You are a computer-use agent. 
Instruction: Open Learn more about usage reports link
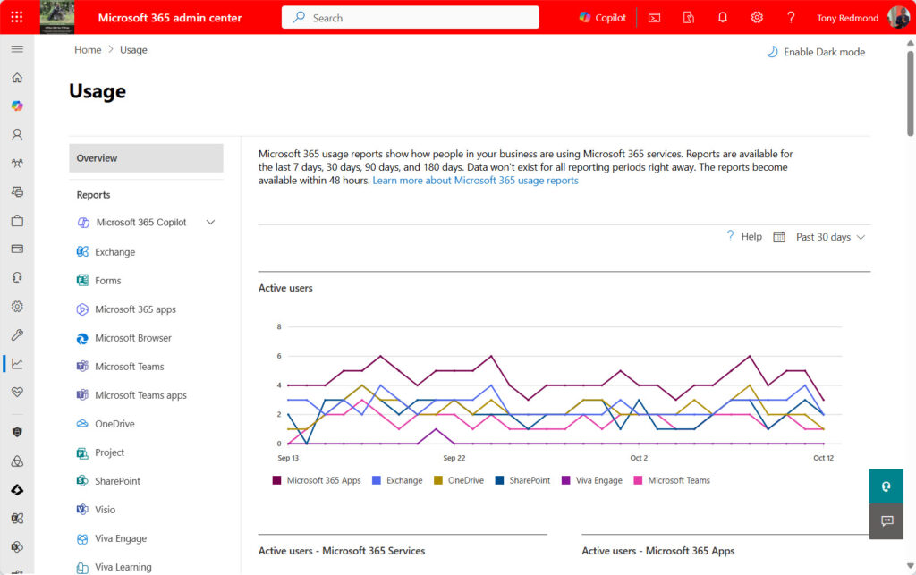point(475,181)
